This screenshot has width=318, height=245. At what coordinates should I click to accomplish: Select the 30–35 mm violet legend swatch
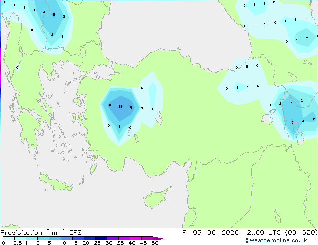click(x=113, y=238)
